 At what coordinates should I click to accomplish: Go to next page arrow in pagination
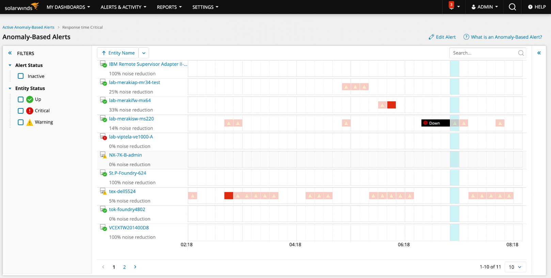coord(135,267)
